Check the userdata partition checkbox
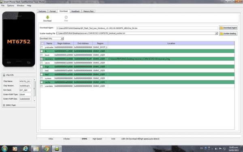Viewport: 243px width, 152px height. (42, 86)
